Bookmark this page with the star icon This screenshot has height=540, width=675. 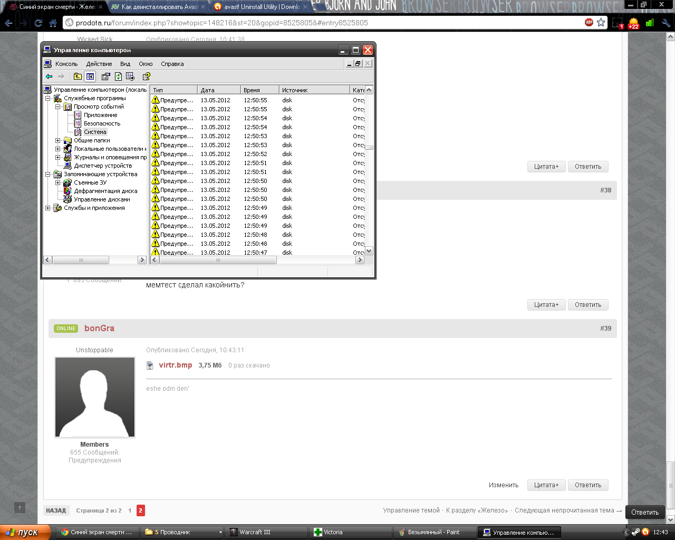point(601,23)
